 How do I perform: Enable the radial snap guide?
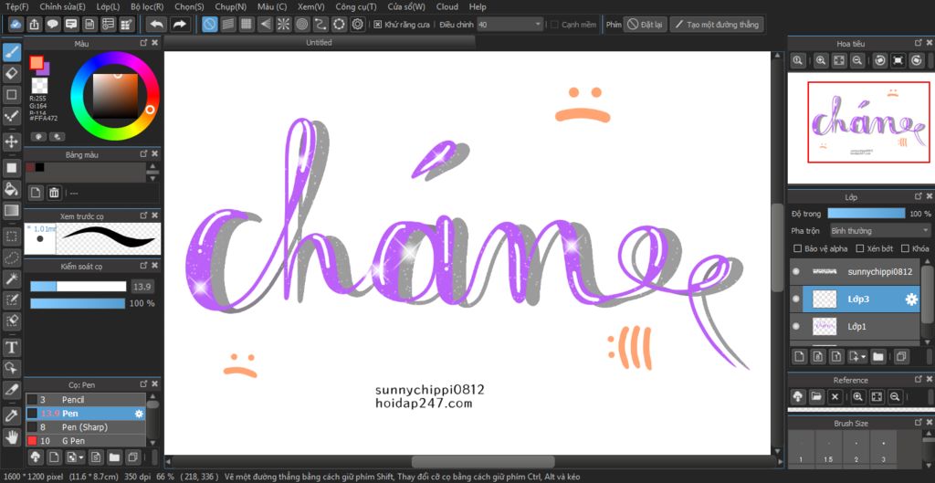(283, 25)
